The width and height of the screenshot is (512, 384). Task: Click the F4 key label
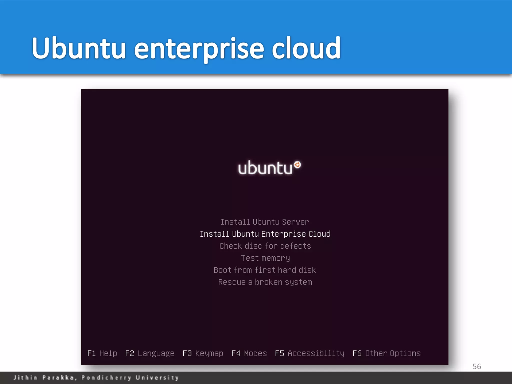(x=236, y=353)
